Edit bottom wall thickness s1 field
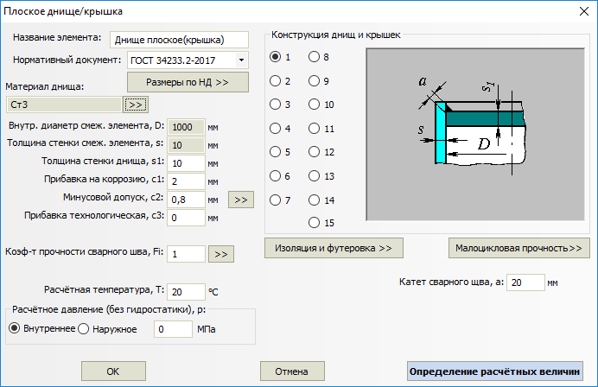 click(x=186, y=163)
